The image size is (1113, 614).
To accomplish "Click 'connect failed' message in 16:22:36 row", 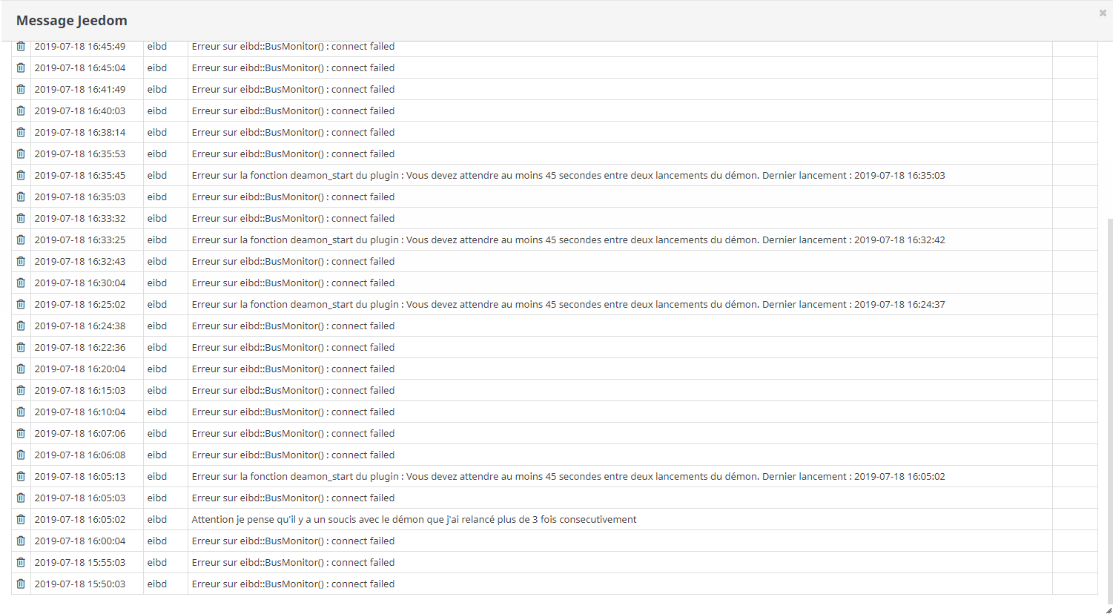I will pyautogui.click(x=293, y=347).
